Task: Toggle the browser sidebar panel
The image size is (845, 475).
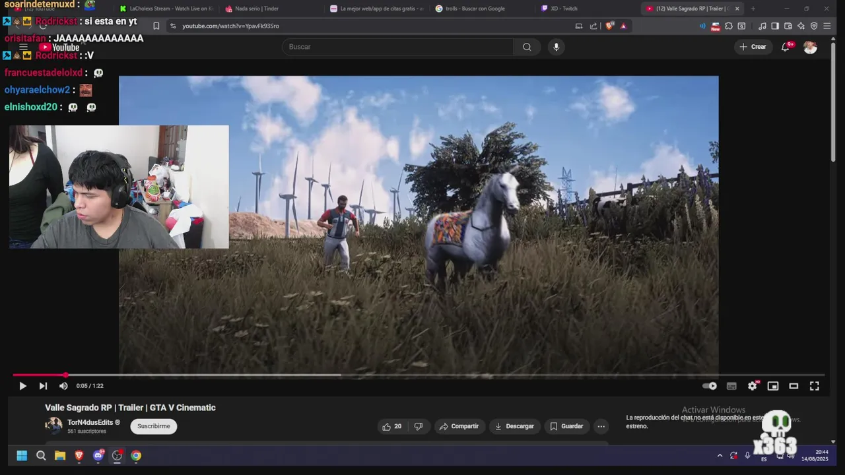Action: [775, 26]
